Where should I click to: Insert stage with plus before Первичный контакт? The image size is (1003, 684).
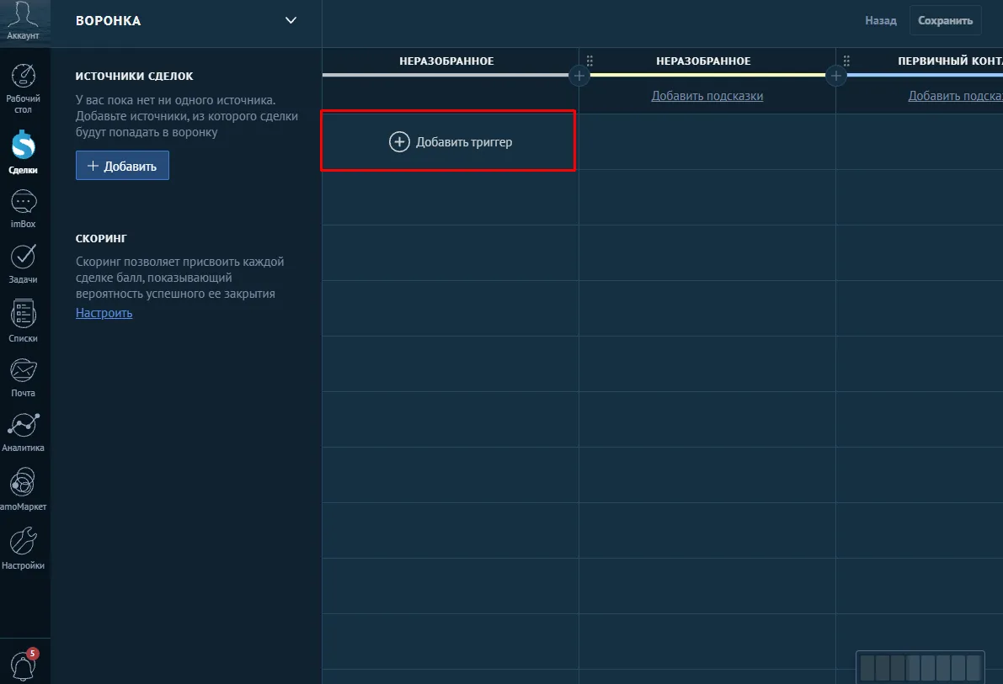pyautogui.click(x=836, y=76)
